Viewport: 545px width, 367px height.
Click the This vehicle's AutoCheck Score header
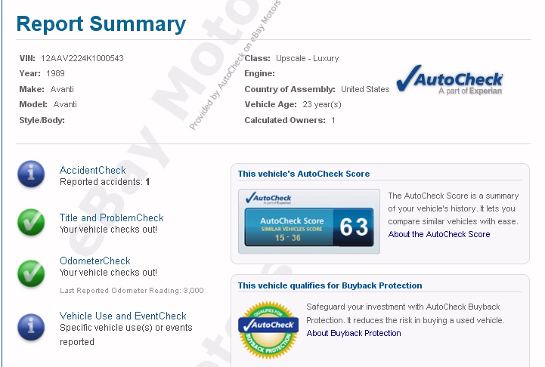pyautogui.click(x=304, y=174)
